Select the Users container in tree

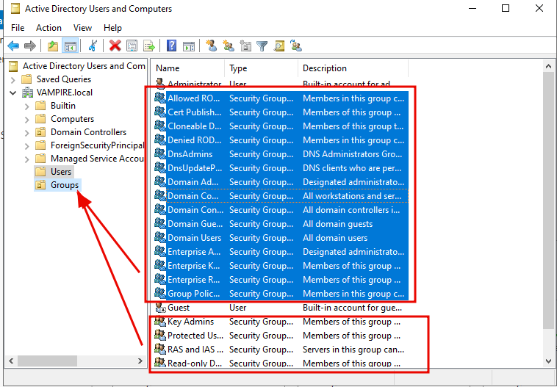click(x=61, y=172)
